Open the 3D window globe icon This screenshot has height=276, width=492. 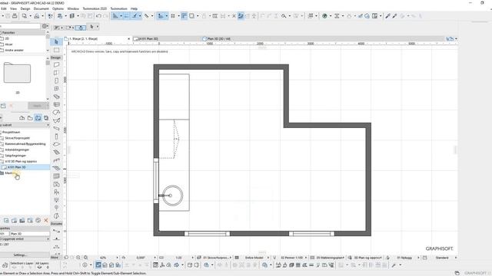324,15
